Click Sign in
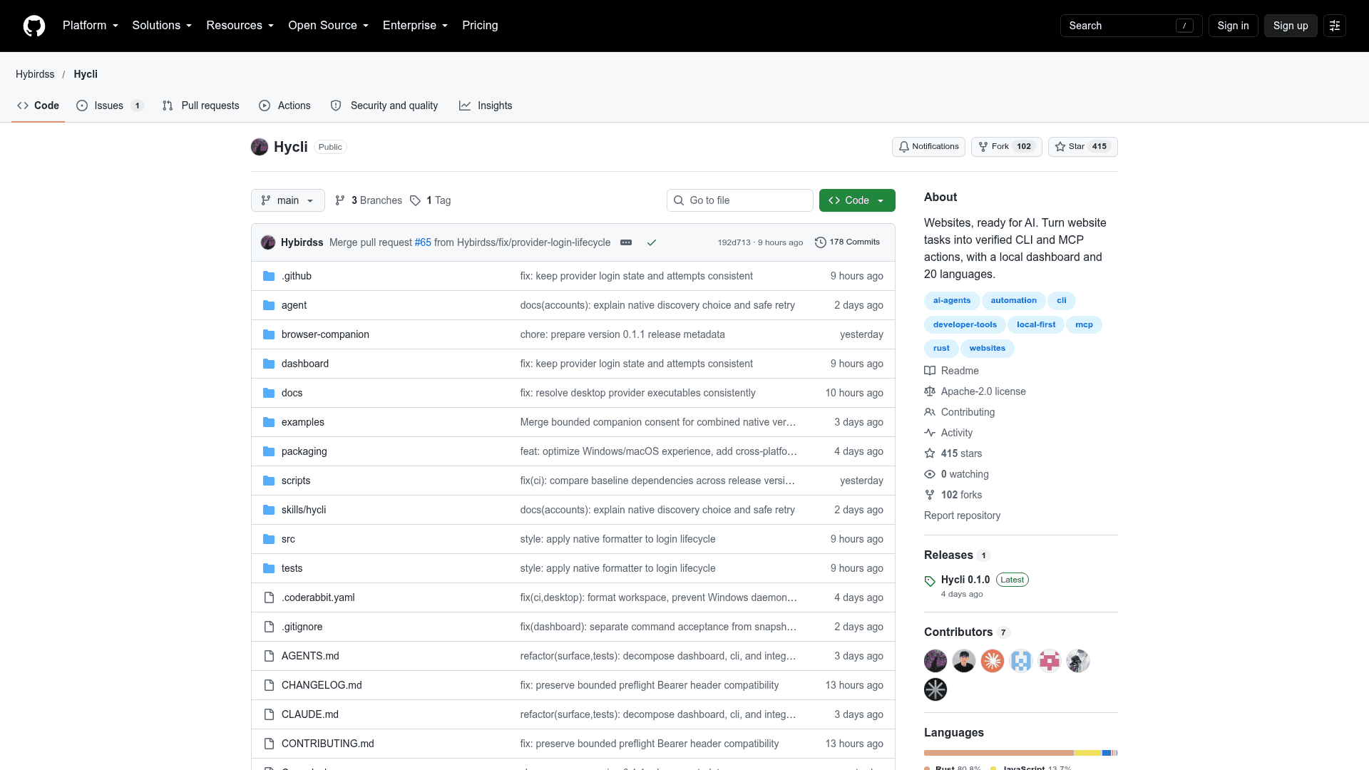The width and height of the screenshot is (1369, 770). coord(1233,26)
